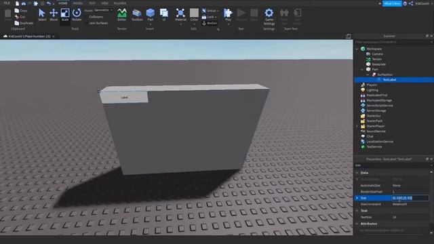Expand the StarterPlayer tree node
Screen dimensions: 434x244
(x=357, y=126)
